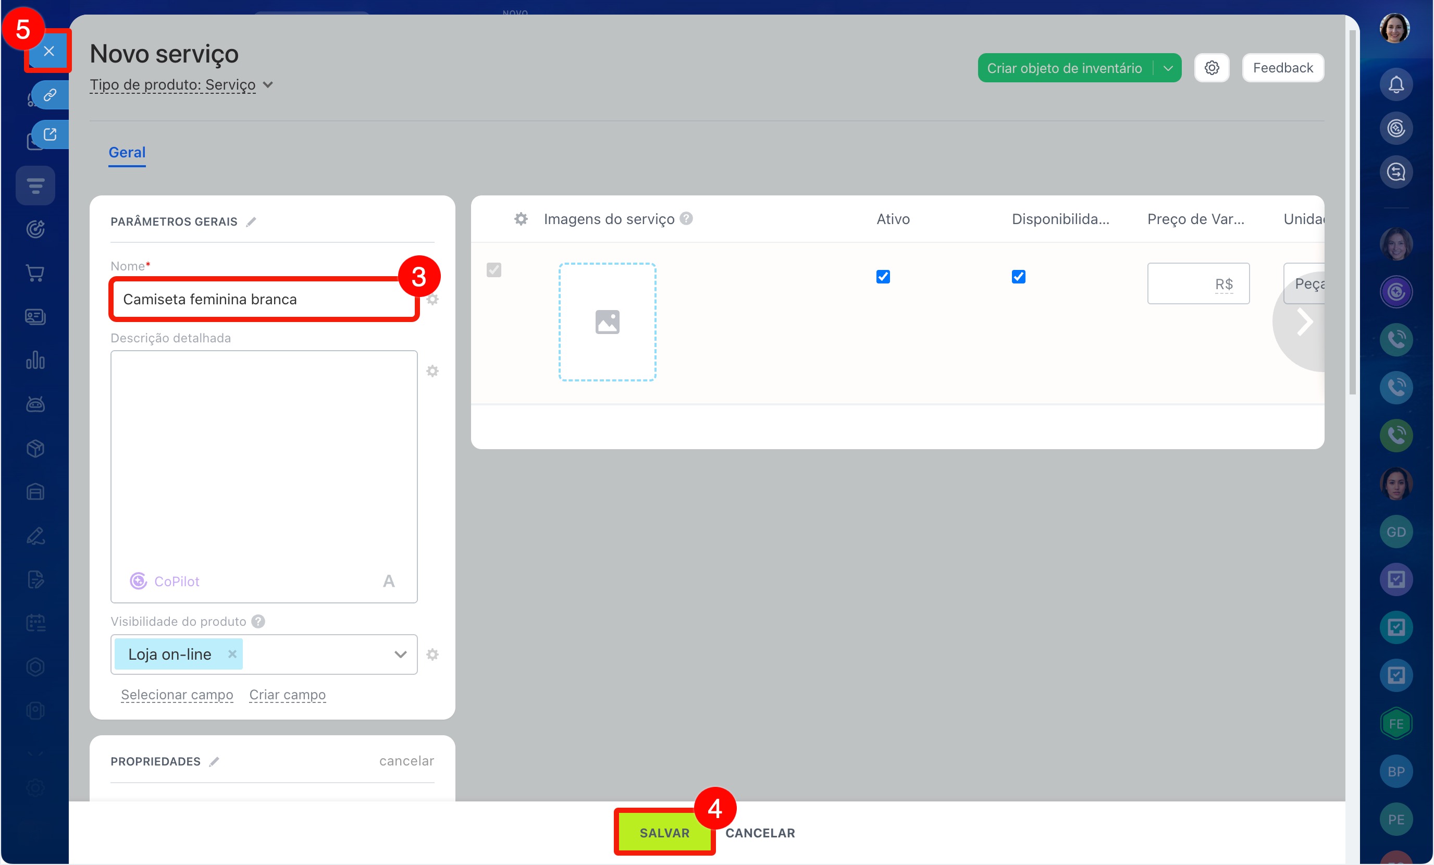Open shopping cart icon in left sidebar
Image resolution: width=1434 pixels, height=865 pixels.
pyautogui.click(x=35, y=273)
